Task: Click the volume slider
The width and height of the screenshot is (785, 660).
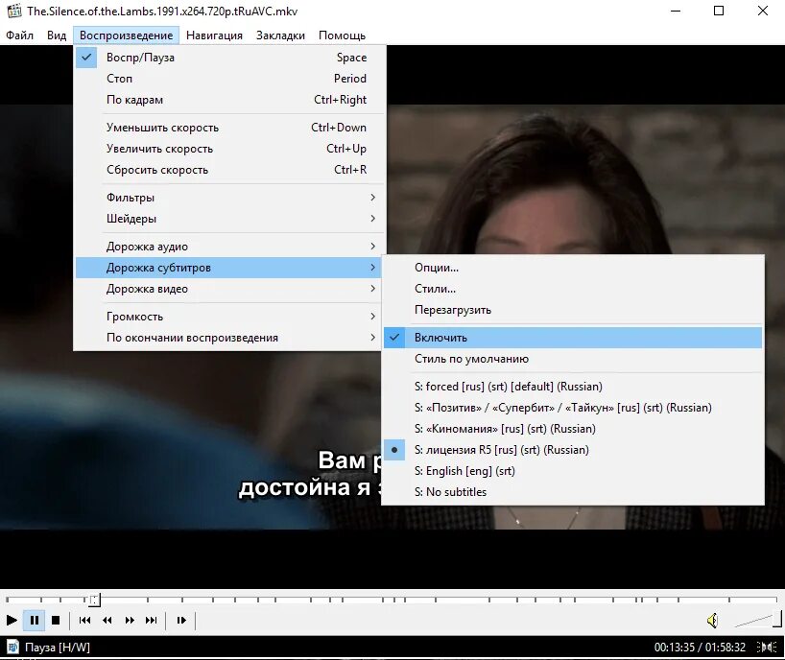Action: pos(757,621)
